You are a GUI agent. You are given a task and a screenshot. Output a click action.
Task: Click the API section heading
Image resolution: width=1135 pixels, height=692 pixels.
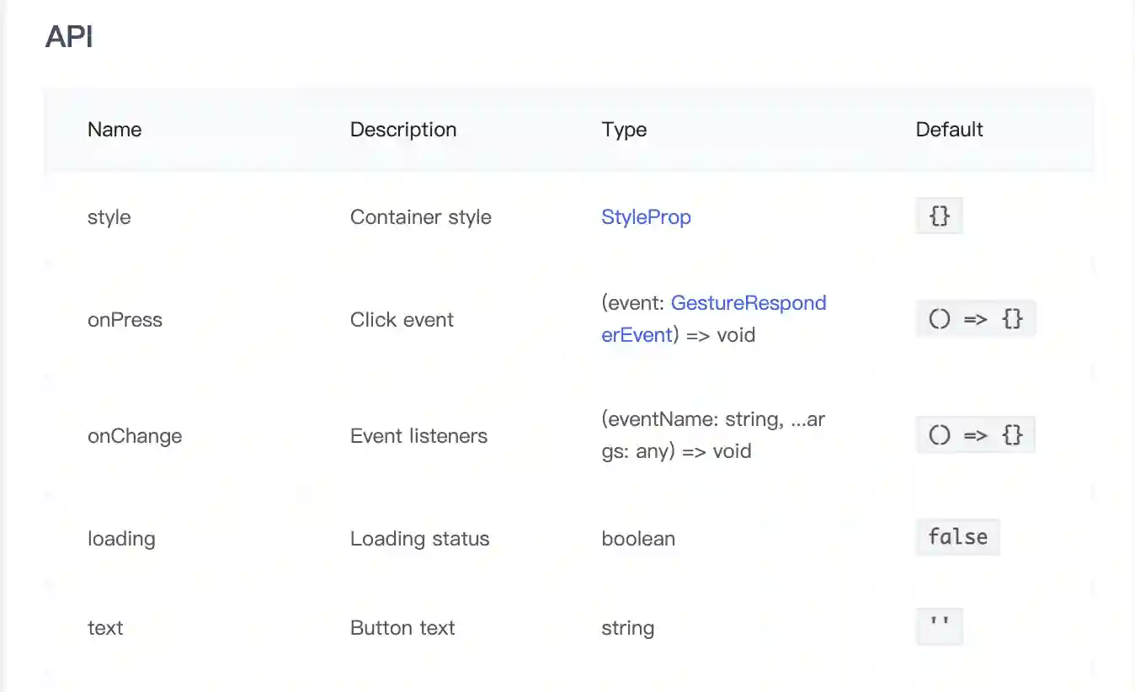point(69,37)
